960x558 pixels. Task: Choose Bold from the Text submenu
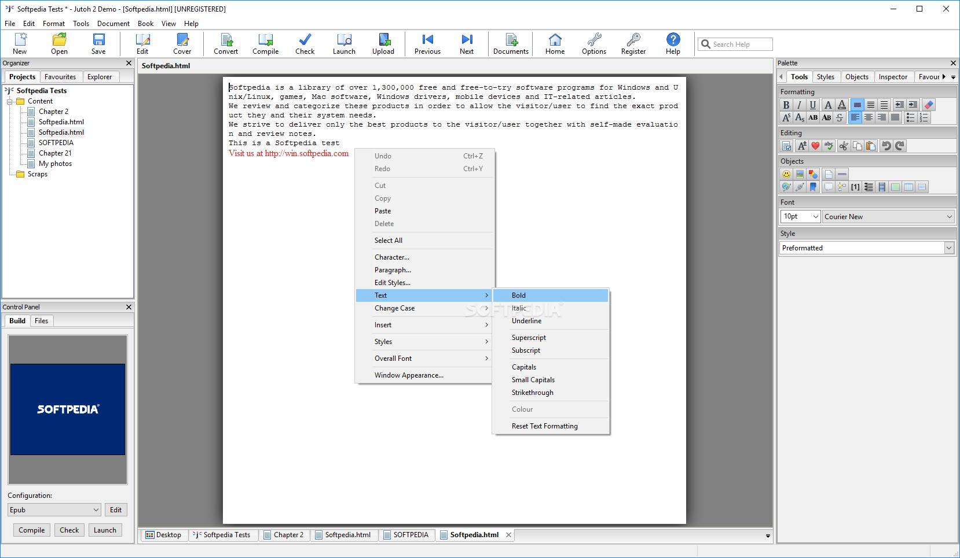tap(551, 295)
